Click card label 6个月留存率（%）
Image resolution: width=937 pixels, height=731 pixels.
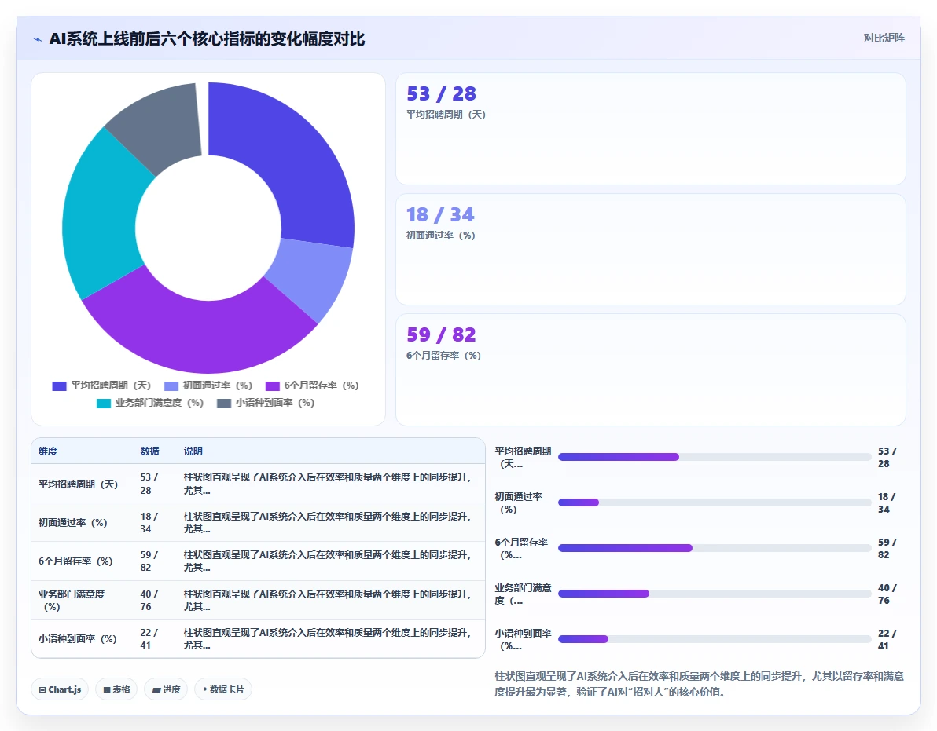coord(443,356)
